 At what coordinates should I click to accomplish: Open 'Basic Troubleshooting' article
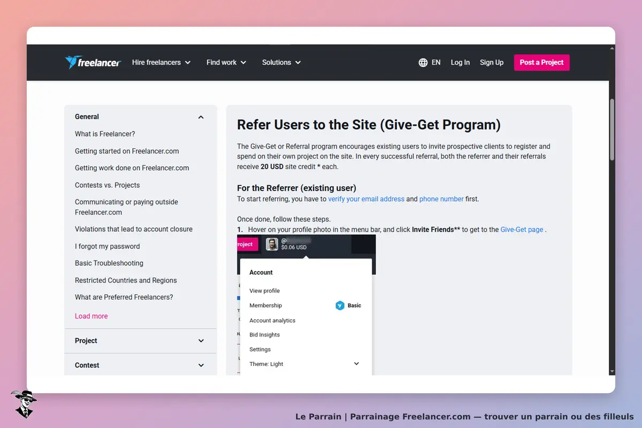(x=109, y=263)
